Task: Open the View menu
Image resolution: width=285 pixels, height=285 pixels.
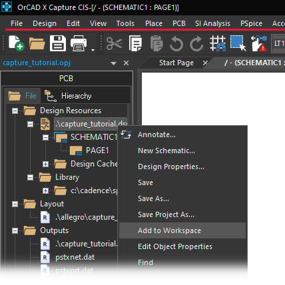Action: [98, 23]
